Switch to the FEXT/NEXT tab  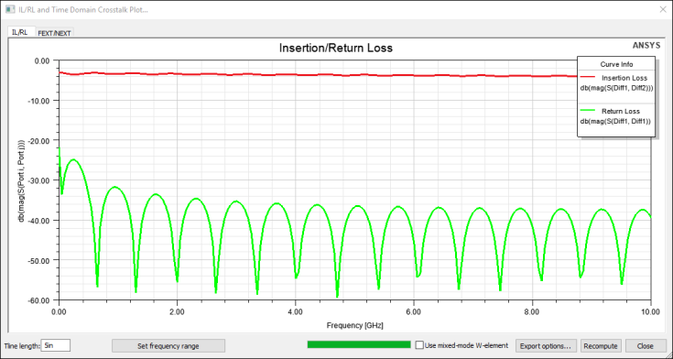tap(55, 33)
